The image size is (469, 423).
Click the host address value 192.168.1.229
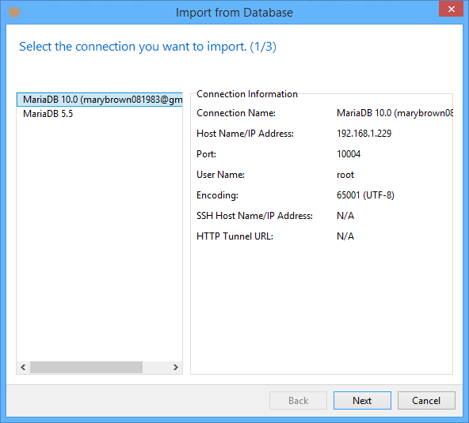tap(364, 134)
